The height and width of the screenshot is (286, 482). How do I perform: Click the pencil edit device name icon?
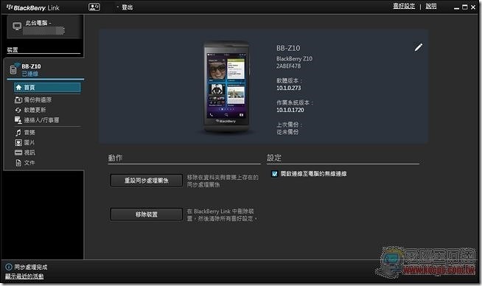[419, 47]
